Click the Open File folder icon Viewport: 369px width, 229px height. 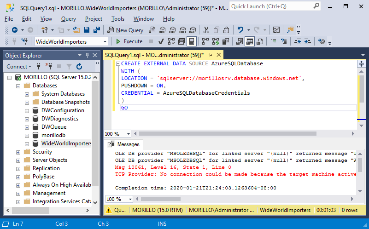pos(76,30)
